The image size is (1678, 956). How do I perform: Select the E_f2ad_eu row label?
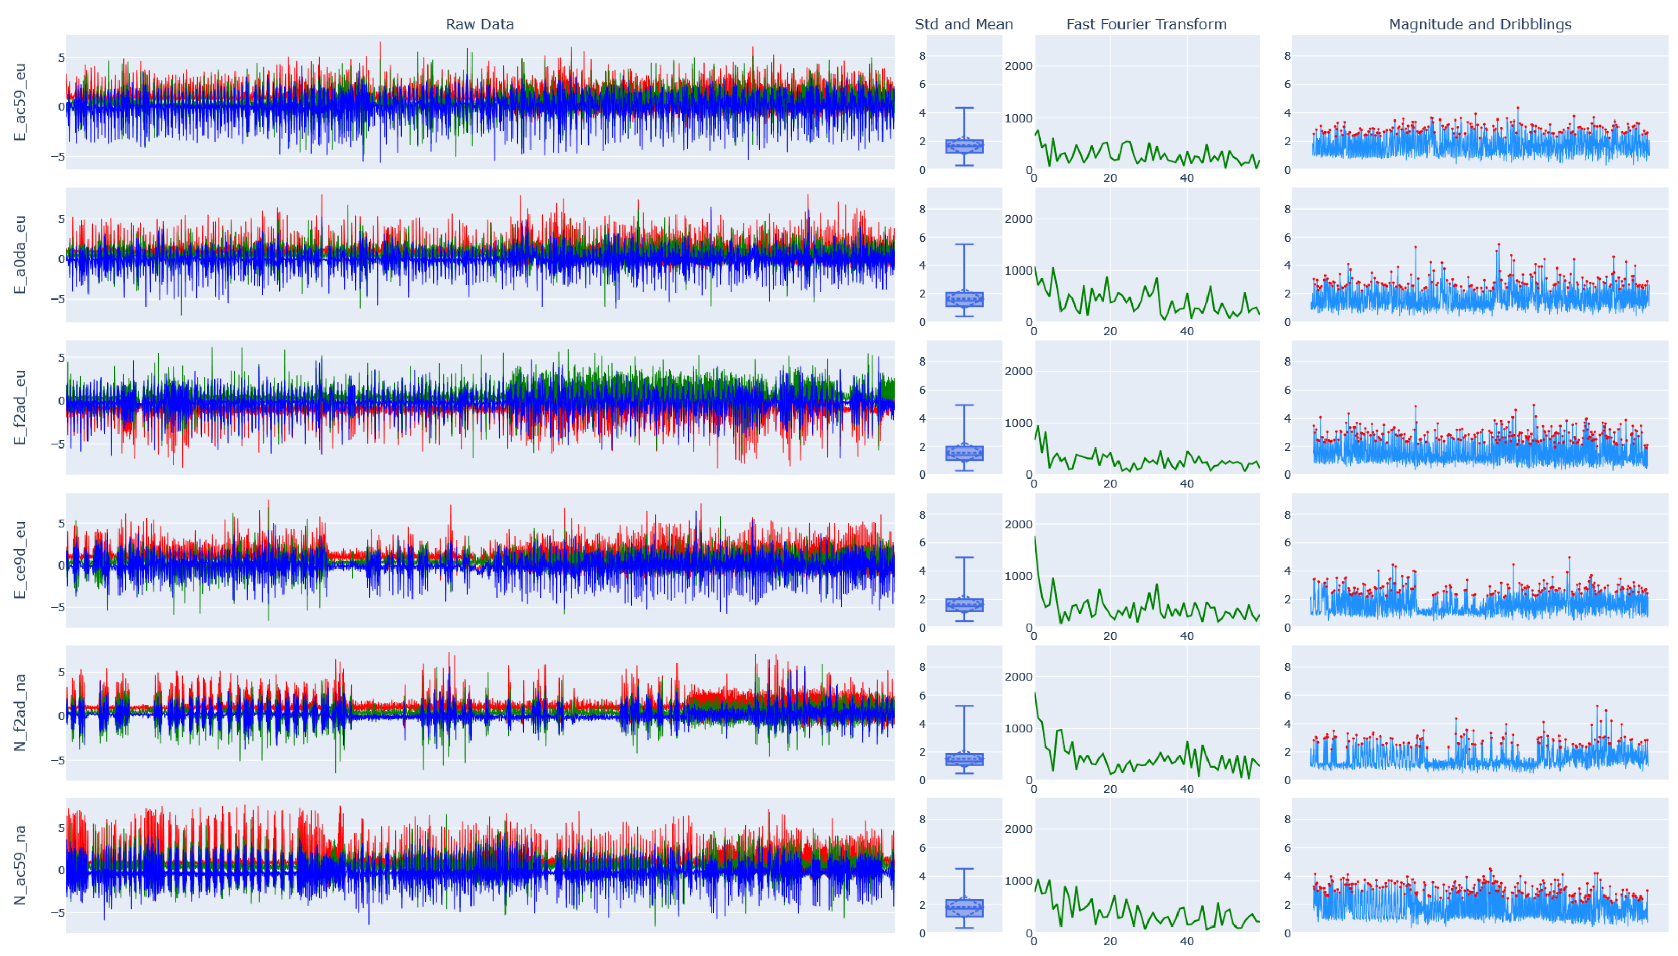20,407
